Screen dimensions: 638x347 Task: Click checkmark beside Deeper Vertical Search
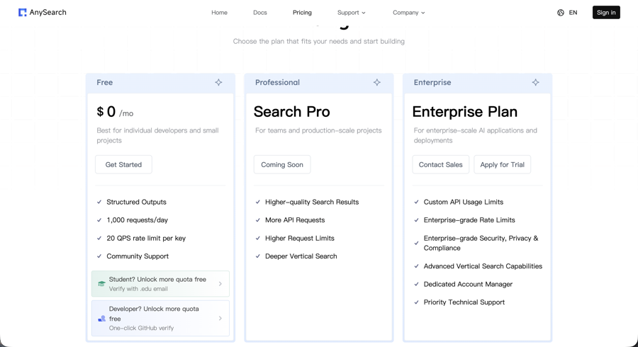tap(257, 256)
